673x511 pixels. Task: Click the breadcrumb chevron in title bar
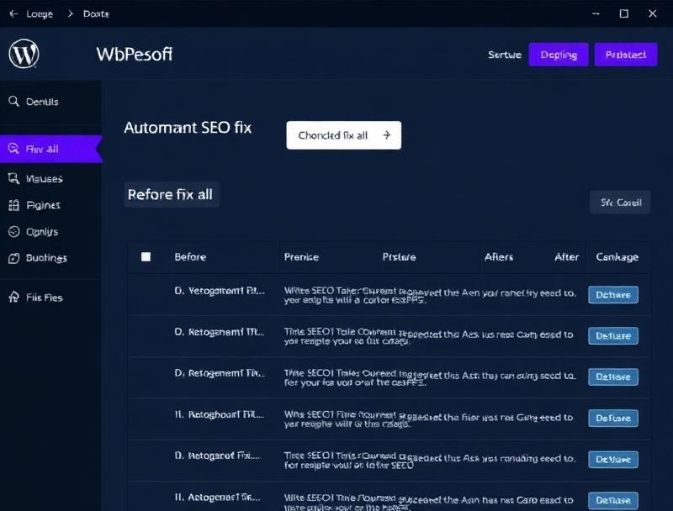pyautogui.click(x=69, y=14)
